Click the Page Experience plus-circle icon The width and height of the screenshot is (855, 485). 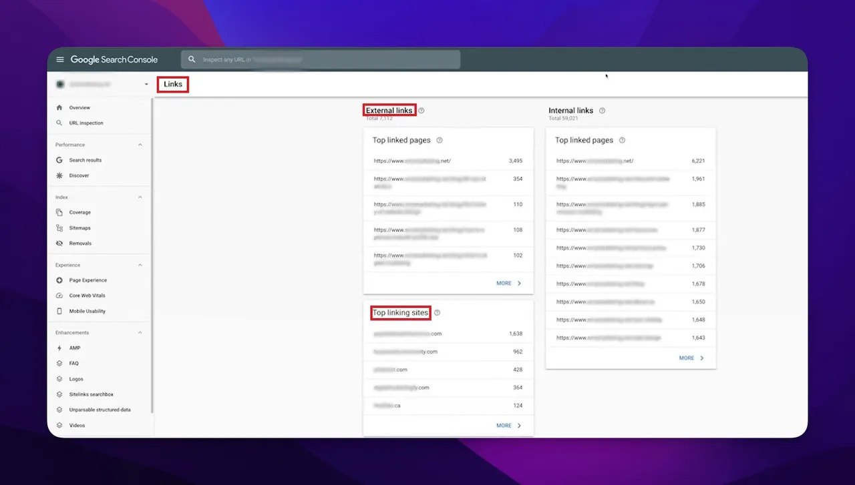tap(59, 280)
